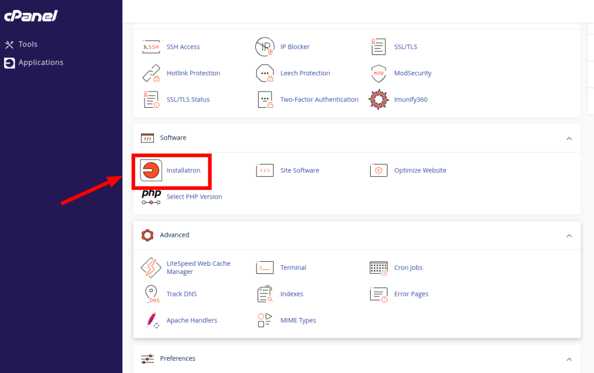Open the ModSecurity link

(x=412, y=74)
